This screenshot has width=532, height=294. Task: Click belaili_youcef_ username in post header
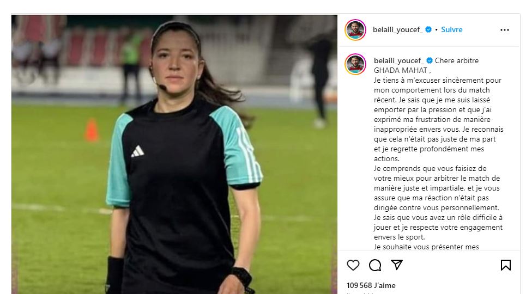pyautogui.click(x=398, y=30)
